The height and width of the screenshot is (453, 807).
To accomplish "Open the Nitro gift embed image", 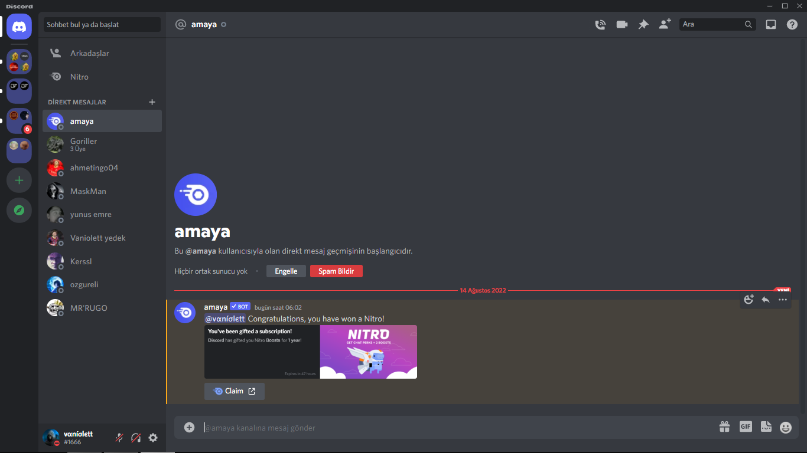I will click(x=311, y=352).
